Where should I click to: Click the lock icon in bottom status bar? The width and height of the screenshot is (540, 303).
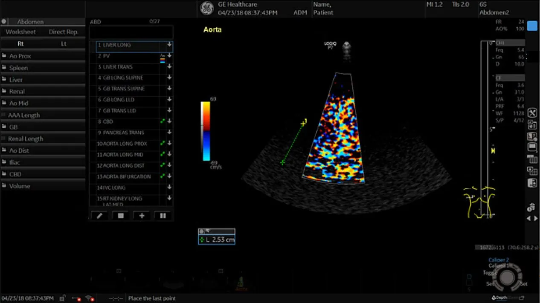click(63, 298)
